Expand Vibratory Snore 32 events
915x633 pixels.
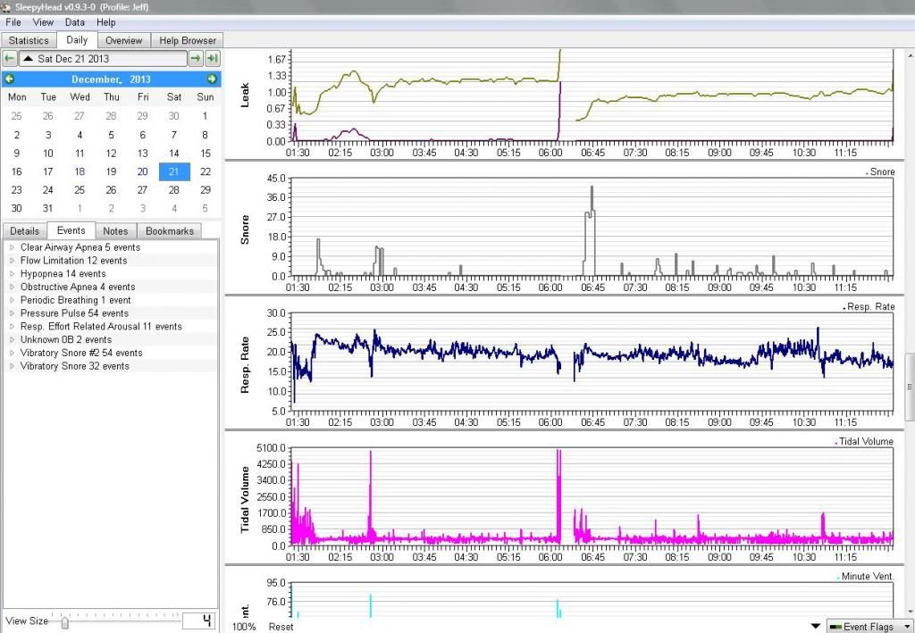pos(12,366)
